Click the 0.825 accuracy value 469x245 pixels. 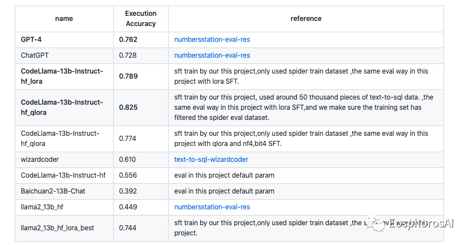coord(128,108)
